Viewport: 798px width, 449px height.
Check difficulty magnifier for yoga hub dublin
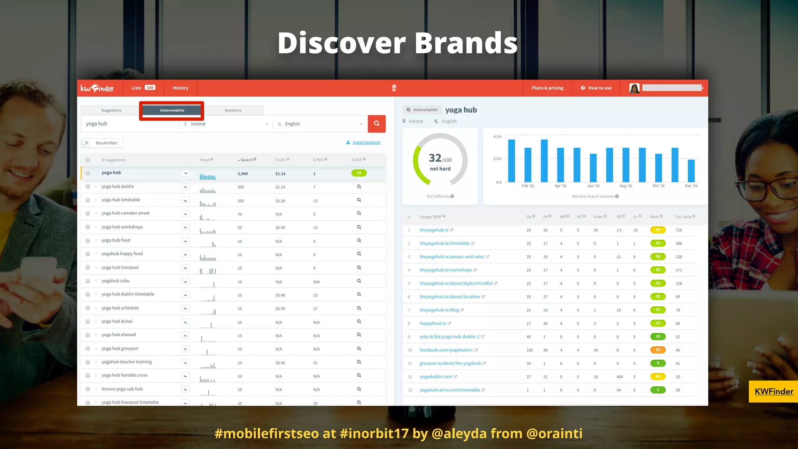359,187
